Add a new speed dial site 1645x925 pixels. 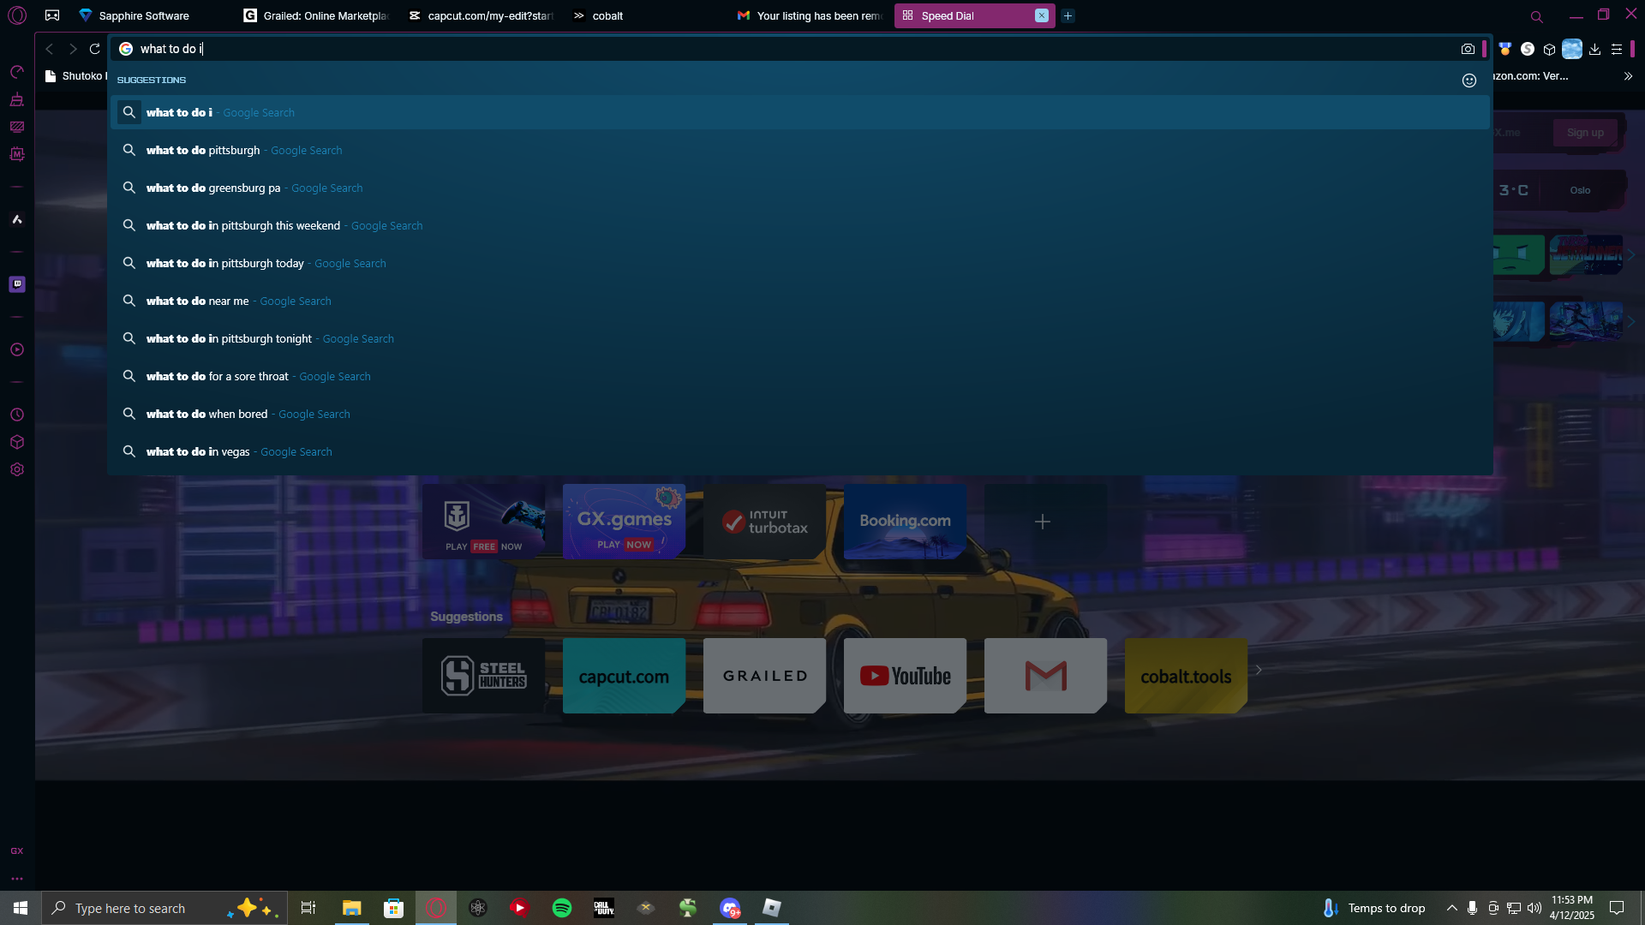[x=1045, y=522]
